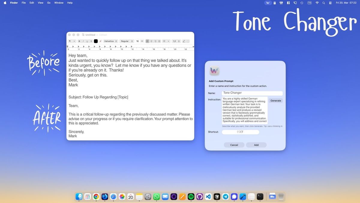360x203 pixels.
Task: Open the Window menu in menu bar
Action: [x=59, y=3]
